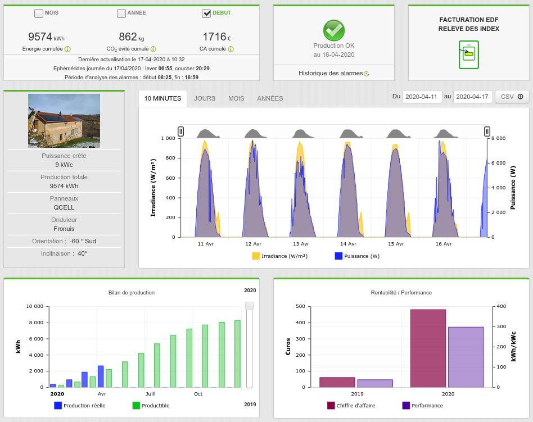Image resolution: width=533 pixels, height=422 pixels.
Task: Click the left range handle of chart navigator
Action: [x=180, y=131]
